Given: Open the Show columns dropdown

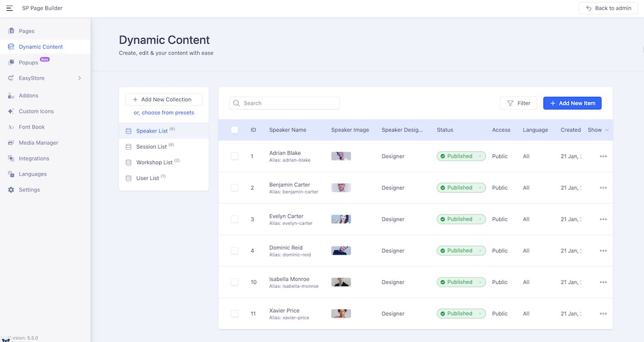Looking at the screenshot, I should [x=598, y=130].
